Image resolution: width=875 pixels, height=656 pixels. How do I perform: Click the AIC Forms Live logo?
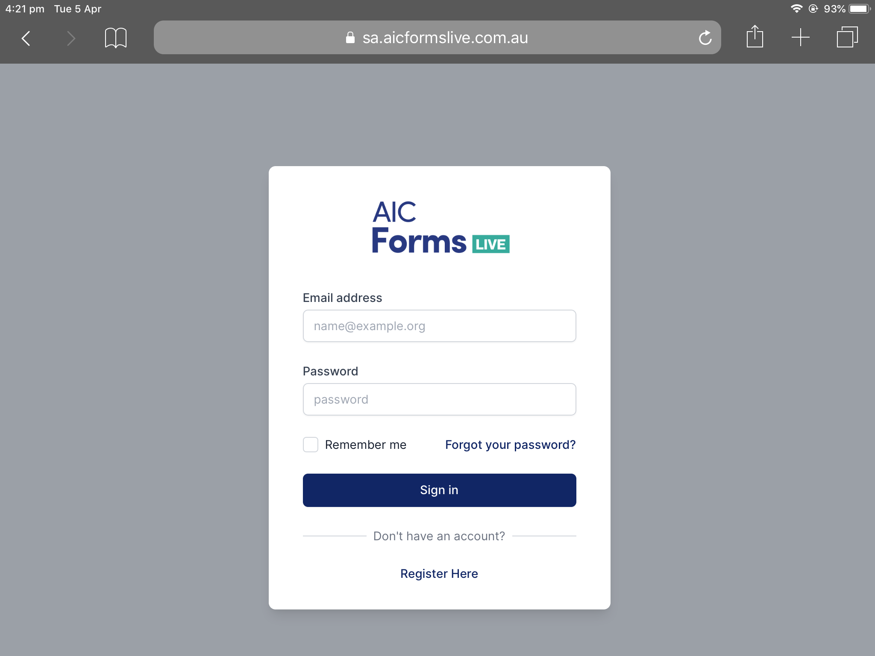point(439,227)
